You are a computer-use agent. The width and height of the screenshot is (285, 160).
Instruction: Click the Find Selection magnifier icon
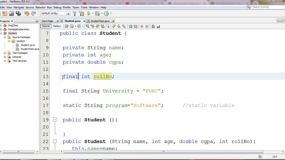pos(87,26)
